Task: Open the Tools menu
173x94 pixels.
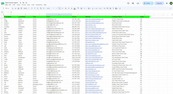Action: click(33, 5)
